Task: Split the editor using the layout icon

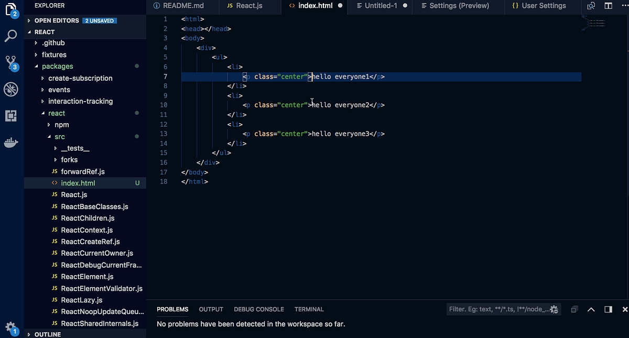Action: (x=609, y=5)
